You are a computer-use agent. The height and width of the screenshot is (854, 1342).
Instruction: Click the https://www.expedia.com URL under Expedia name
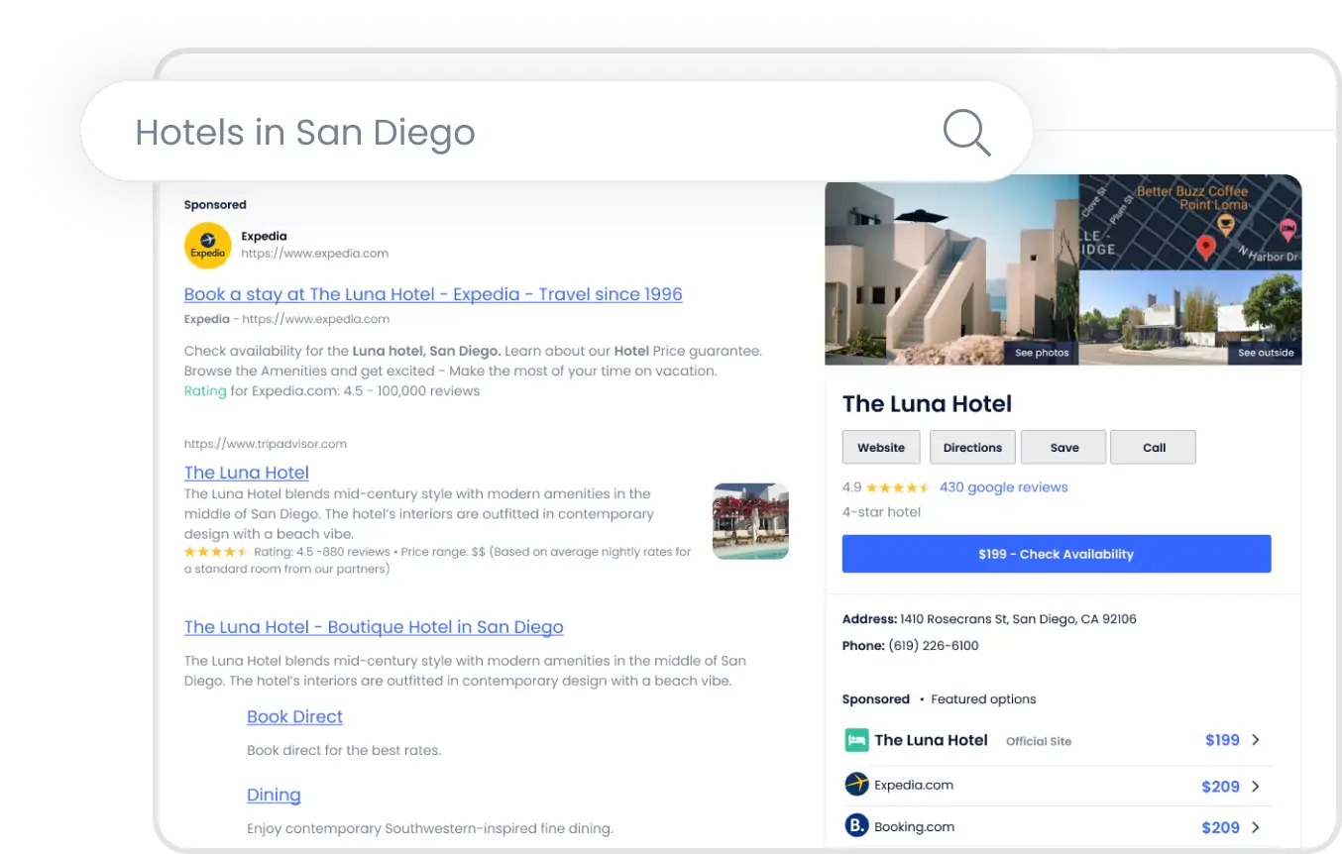[315, 254]
